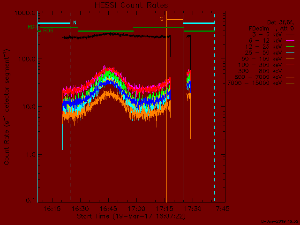Click the '800 - 7000 keV' legend label

[x=258, y=77]
